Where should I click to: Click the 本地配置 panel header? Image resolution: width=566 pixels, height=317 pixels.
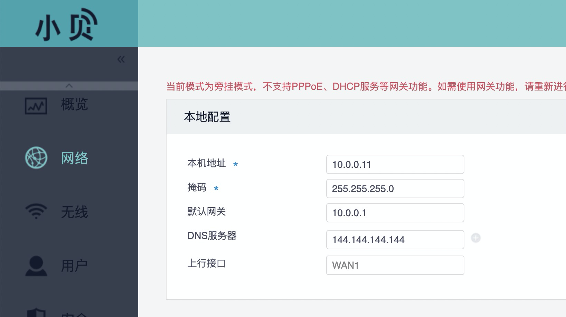366,117
